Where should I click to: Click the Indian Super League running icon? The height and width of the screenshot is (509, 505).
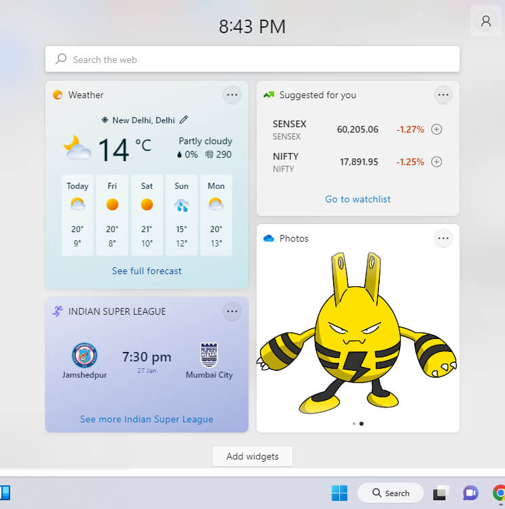click(58, 311)
